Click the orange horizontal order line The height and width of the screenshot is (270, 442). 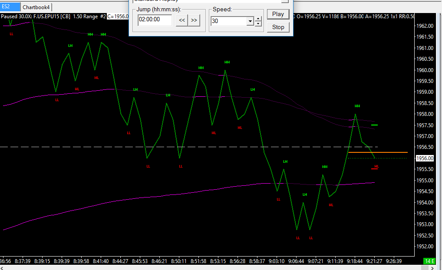coord(378,152)
